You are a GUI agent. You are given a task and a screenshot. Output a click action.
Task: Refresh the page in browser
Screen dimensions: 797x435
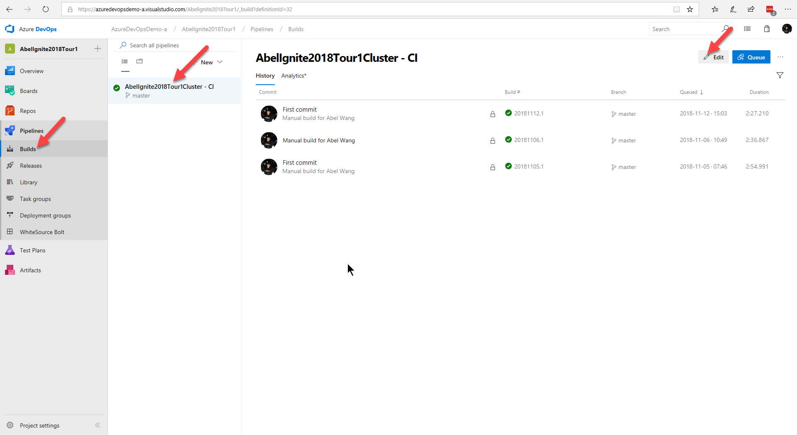tap(46, 9)
